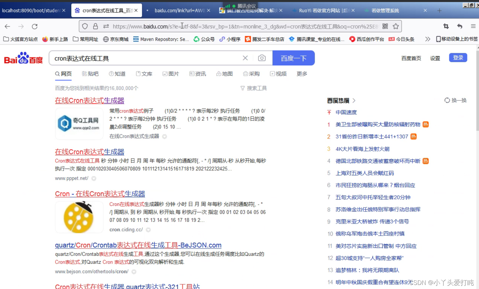Image resolution: width=479 pixels, height=289 pixels.
Task: Open dropdown next to cron.ciding.cc/
Action: (148, 230)
